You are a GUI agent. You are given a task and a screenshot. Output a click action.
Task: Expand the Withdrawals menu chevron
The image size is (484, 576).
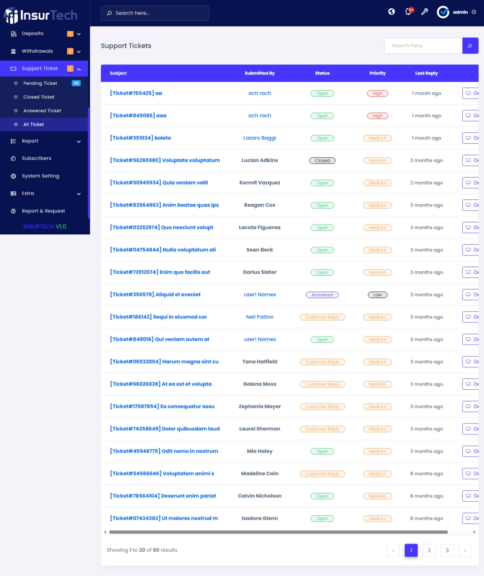[x=79, y=51]
